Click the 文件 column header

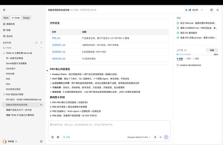click(54, 32)
